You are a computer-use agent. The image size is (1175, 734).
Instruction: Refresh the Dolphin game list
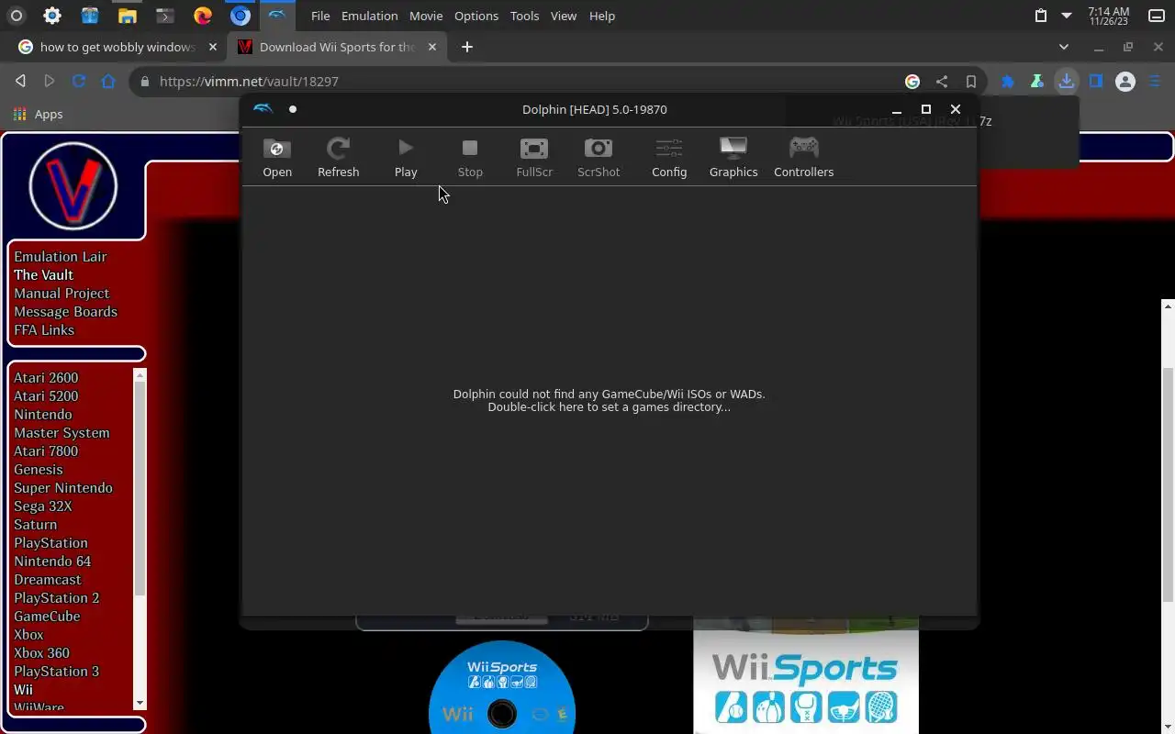point(338,158)
